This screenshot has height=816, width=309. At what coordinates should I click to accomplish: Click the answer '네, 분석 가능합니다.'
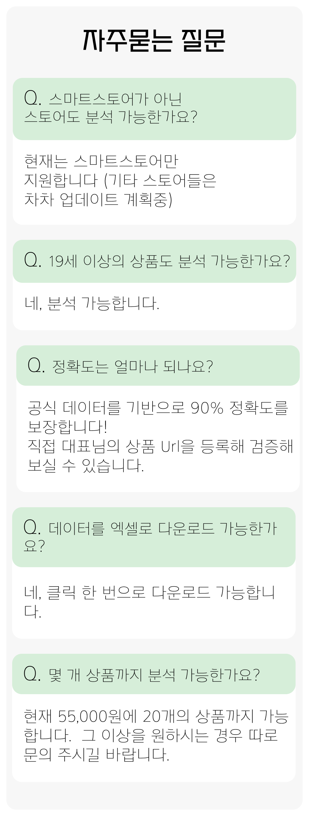pos(92,303)
